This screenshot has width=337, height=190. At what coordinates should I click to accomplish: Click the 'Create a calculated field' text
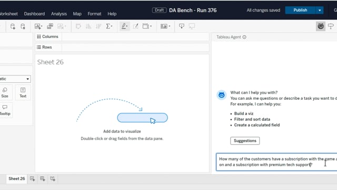tap(257, 125)
